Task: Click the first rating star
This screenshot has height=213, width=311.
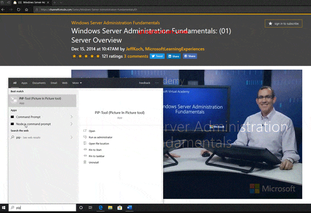Action: 74,56
